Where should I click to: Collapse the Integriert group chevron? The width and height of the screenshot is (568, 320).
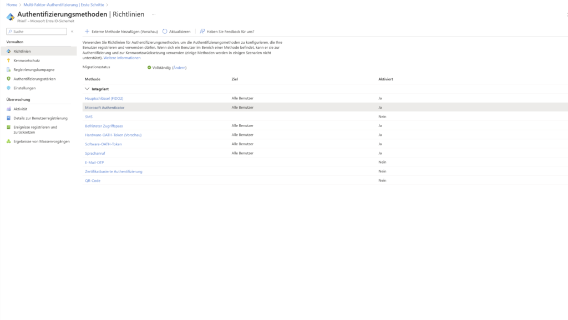coord(87,89)
